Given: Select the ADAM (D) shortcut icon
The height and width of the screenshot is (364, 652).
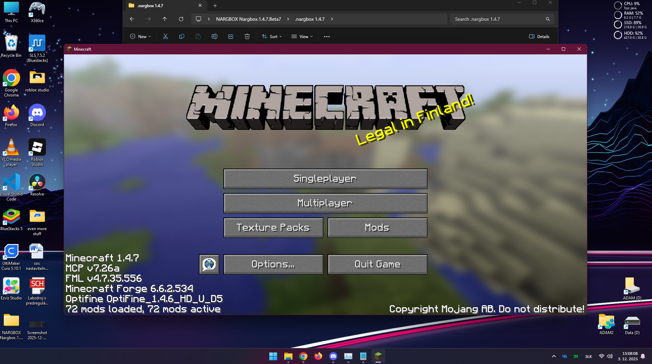Looking at the screenshot, I should [x=632, y=289].
